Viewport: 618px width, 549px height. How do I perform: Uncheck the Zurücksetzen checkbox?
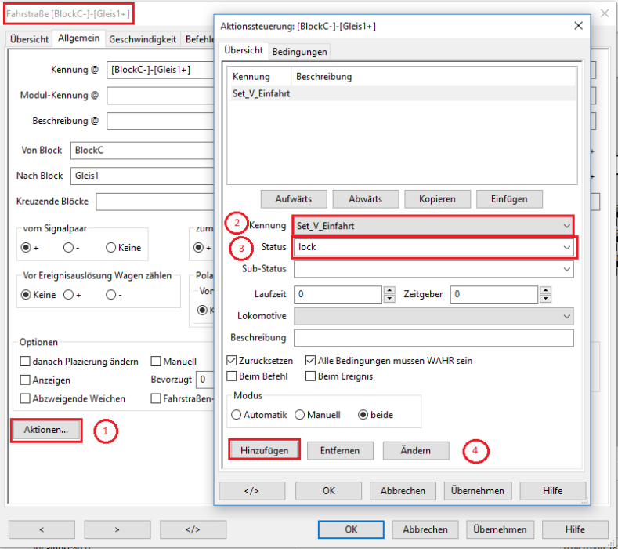coord(232,361)
